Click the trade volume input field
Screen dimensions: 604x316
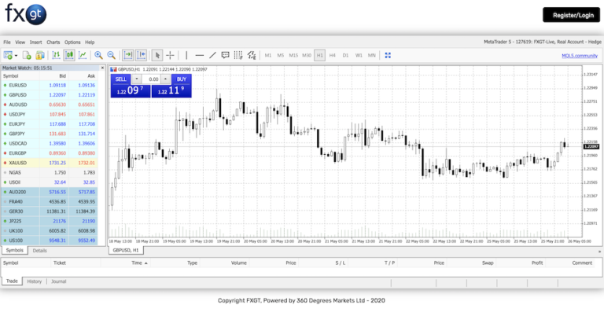click(153, 79)
